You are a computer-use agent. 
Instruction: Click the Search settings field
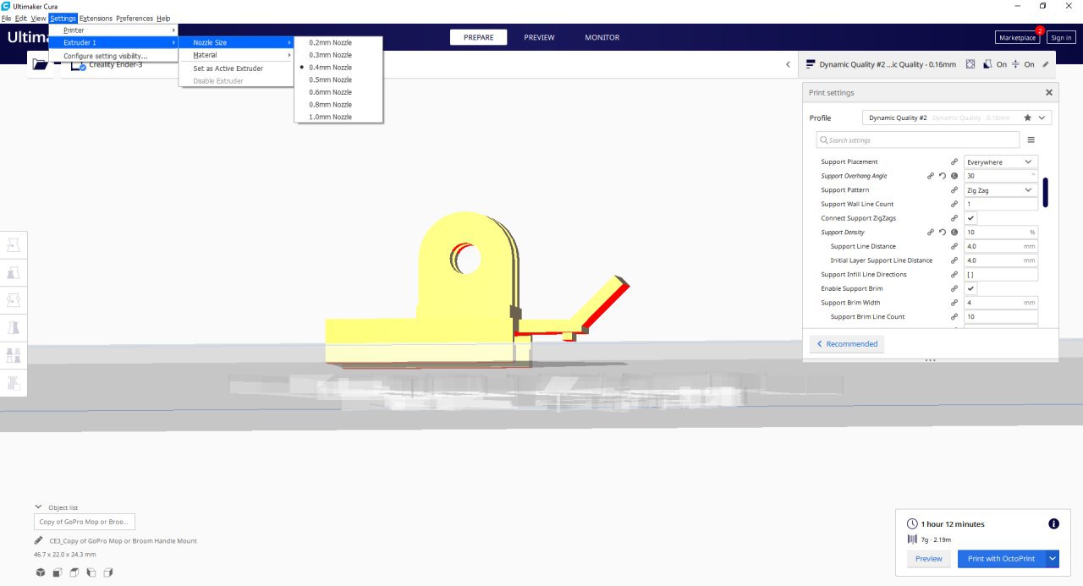pos(918,140)
